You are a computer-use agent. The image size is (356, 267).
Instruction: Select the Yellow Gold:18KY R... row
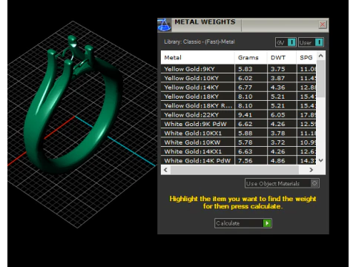pyautogui.click(x=239, y=105)
